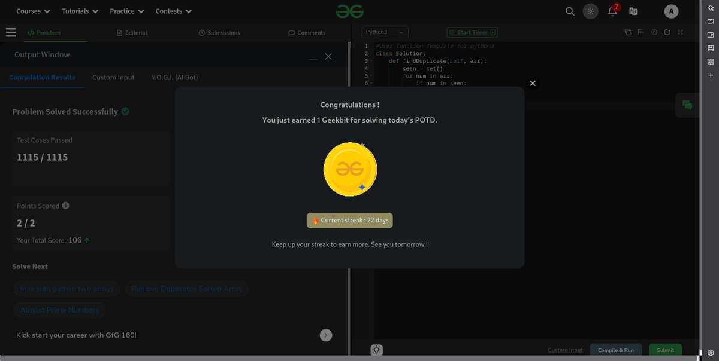Open the language translate icon
Viewport: 719px width, 361px height.
coord(633,11)
